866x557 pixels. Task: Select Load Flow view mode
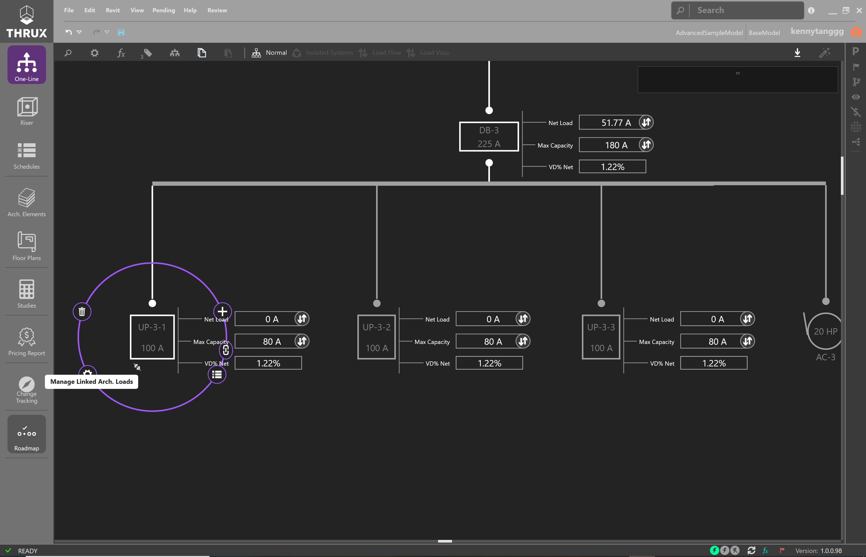click(380, 53)
